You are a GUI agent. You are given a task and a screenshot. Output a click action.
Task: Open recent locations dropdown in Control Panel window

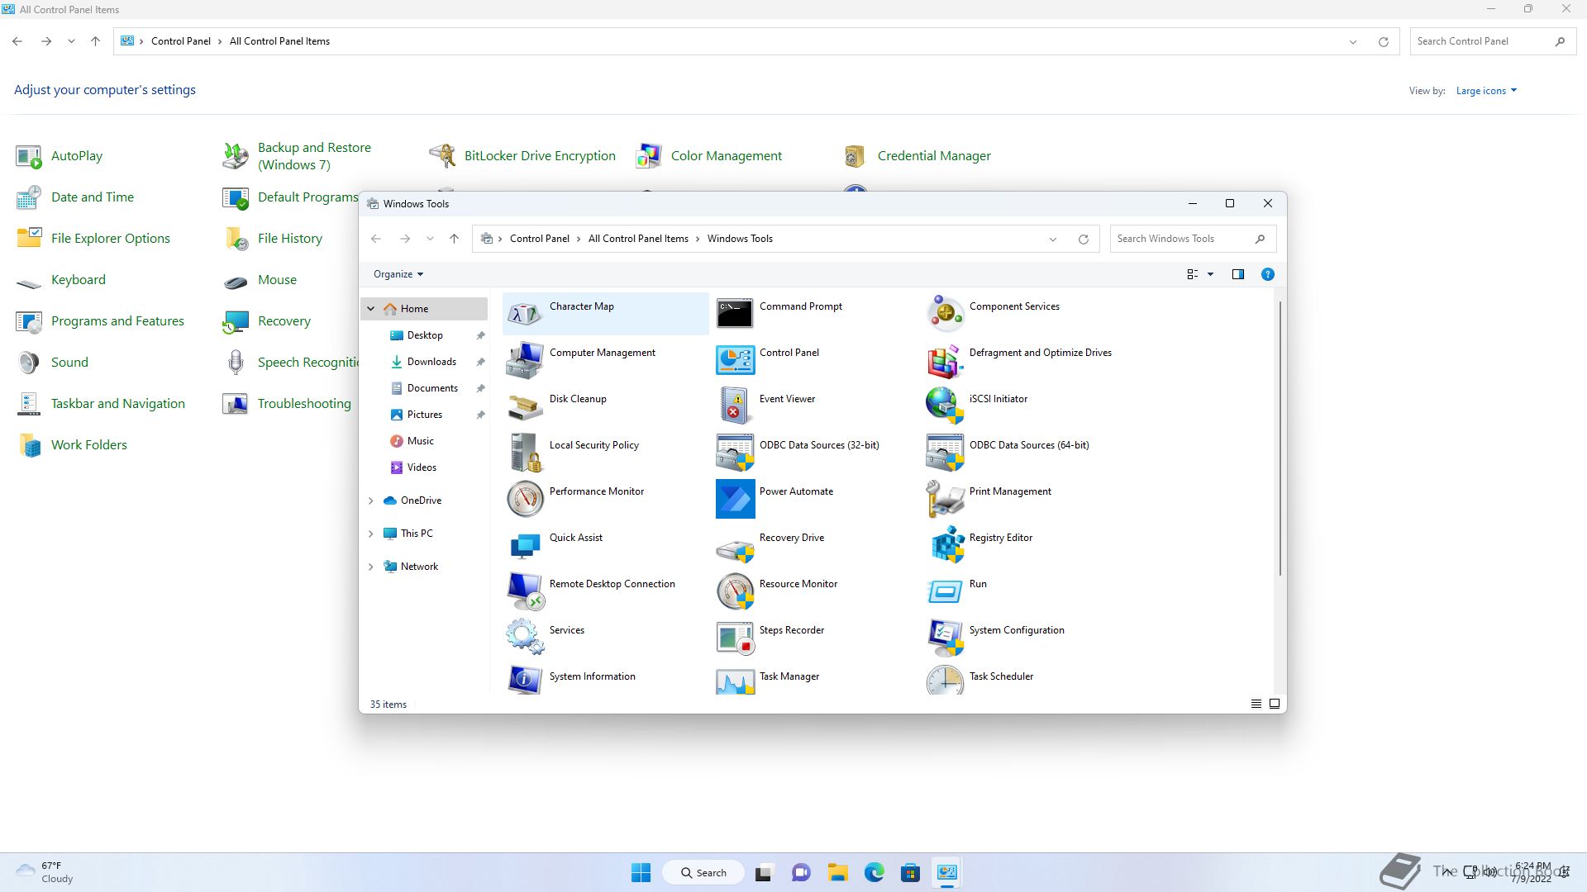click(71, 41)
